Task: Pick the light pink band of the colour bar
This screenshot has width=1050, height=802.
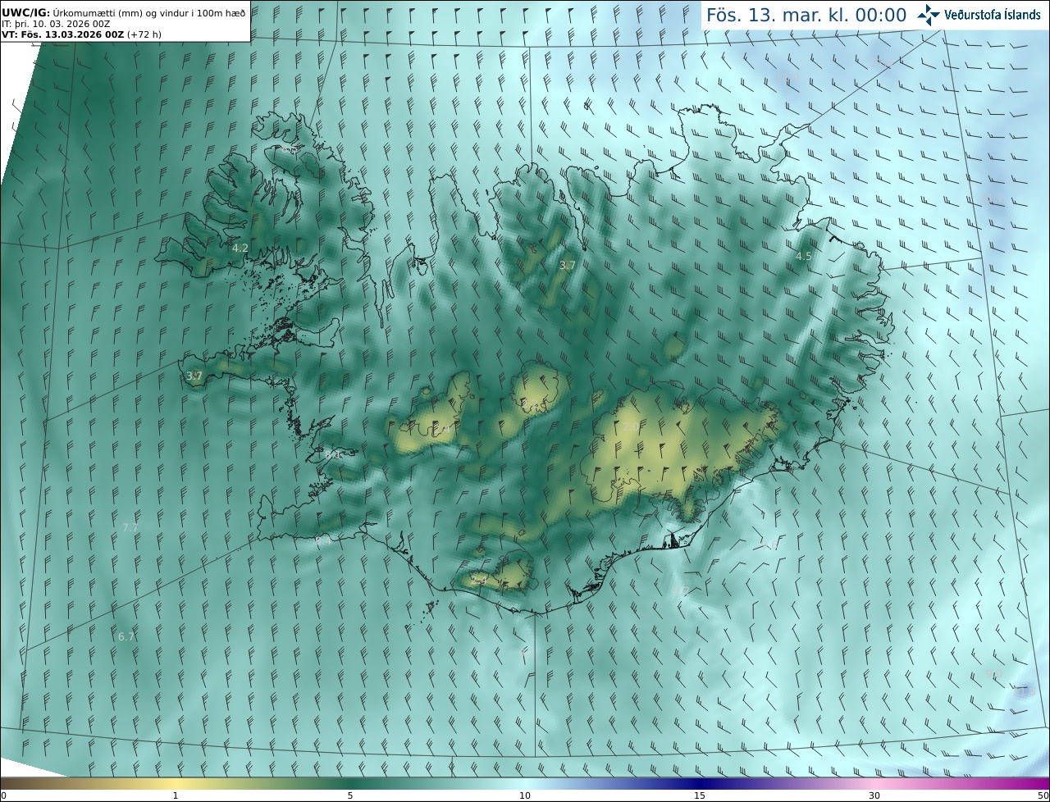Action: click(x=874, y=783)
